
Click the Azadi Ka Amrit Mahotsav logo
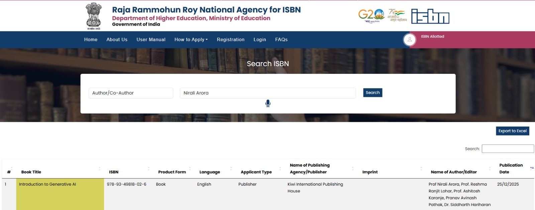click(397, 16)
